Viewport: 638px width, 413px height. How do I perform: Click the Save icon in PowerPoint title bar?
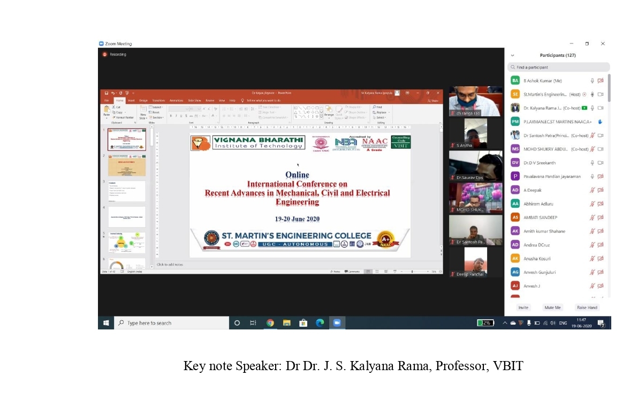tap(106, 93)
